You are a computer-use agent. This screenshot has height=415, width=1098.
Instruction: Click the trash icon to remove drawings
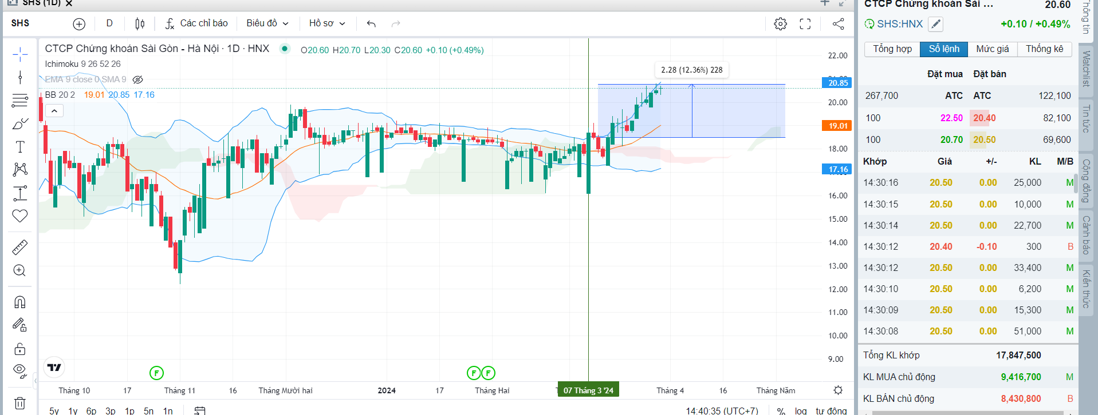[20, 403]
